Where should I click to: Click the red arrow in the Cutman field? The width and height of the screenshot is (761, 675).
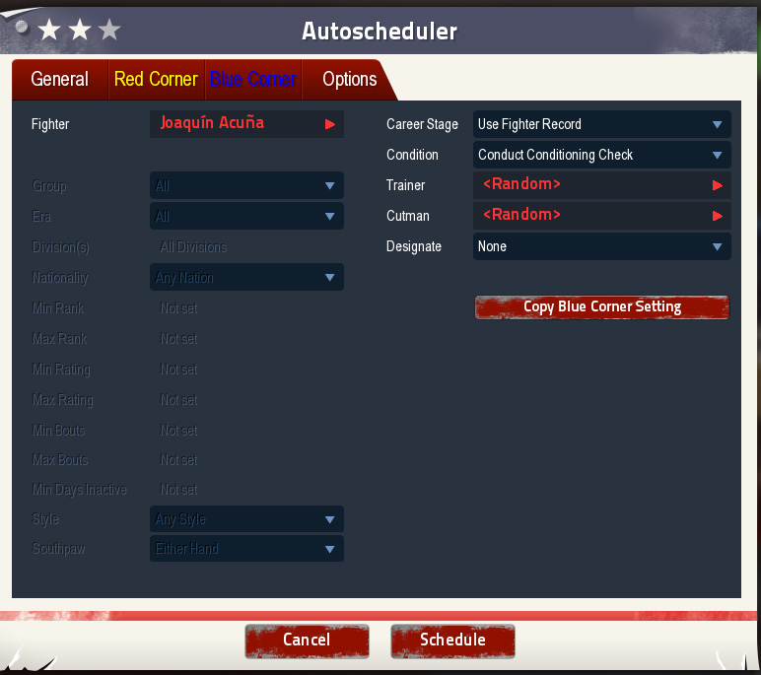(717, 215)
